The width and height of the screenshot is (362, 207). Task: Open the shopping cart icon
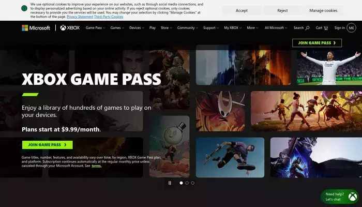[x=326, y=28]
